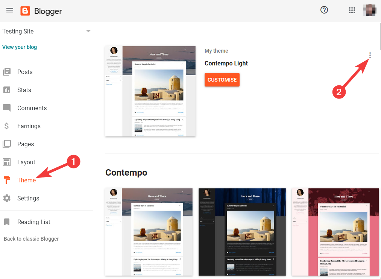This screenshot has height=279, width=381.
Task: Expand the Testing Site blog dropdown
Action: pyautogui.click(x=88, y=31)
